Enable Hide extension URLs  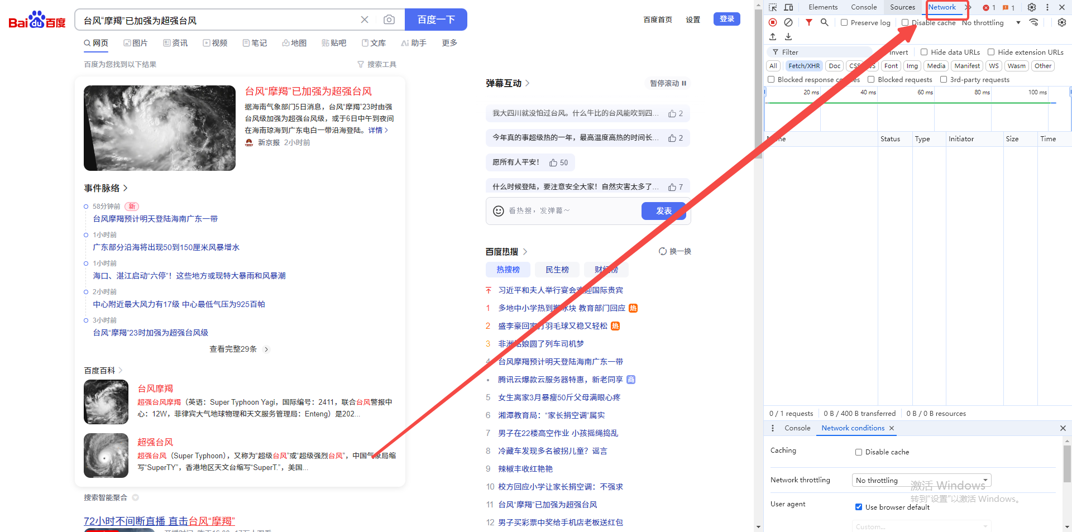coord(991,52)
